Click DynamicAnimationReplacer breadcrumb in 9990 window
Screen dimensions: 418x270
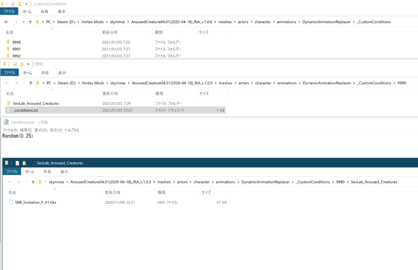pos(327,83)
